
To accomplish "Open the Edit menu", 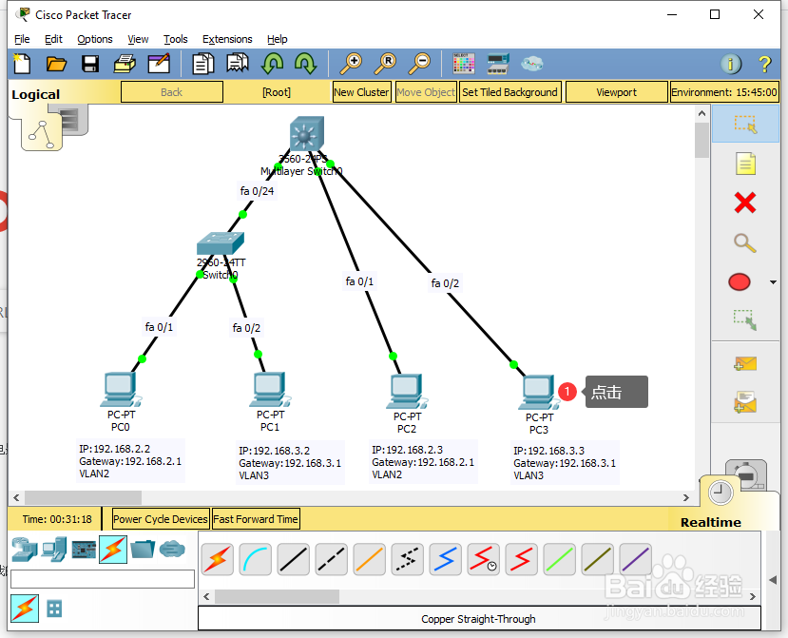I will point(53,39).
